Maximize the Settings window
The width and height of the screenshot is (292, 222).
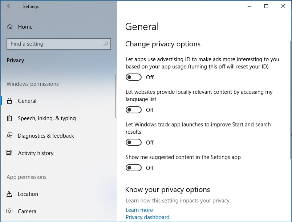coord(266,6)
